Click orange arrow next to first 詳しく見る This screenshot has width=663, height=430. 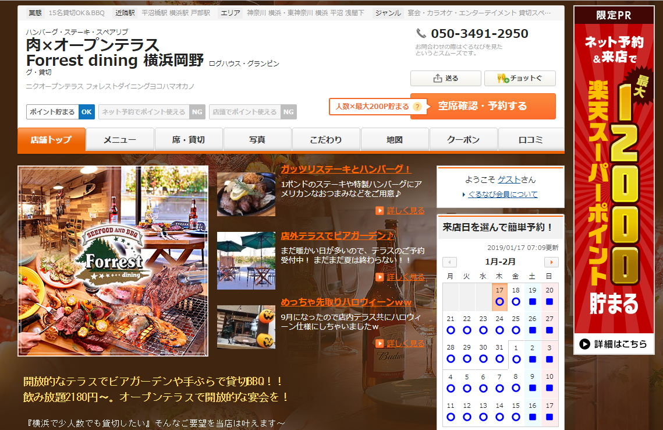[x=380, y=211]
